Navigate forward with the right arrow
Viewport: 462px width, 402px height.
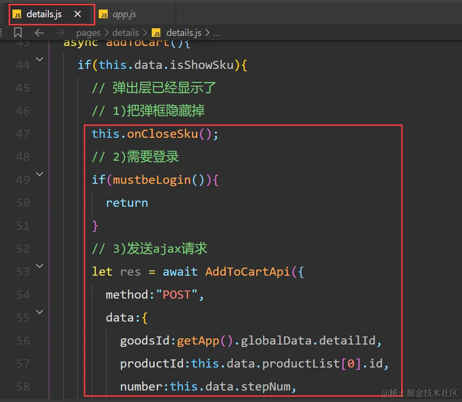coord(59,33)
